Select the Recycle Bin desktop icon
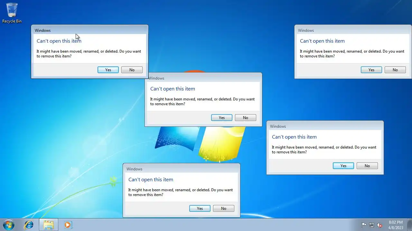This screenshot has height=231, width=412. 12,13
